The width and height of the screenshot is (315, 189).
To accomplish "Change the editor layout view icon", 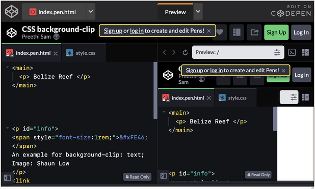I will (x=237, y=32).
